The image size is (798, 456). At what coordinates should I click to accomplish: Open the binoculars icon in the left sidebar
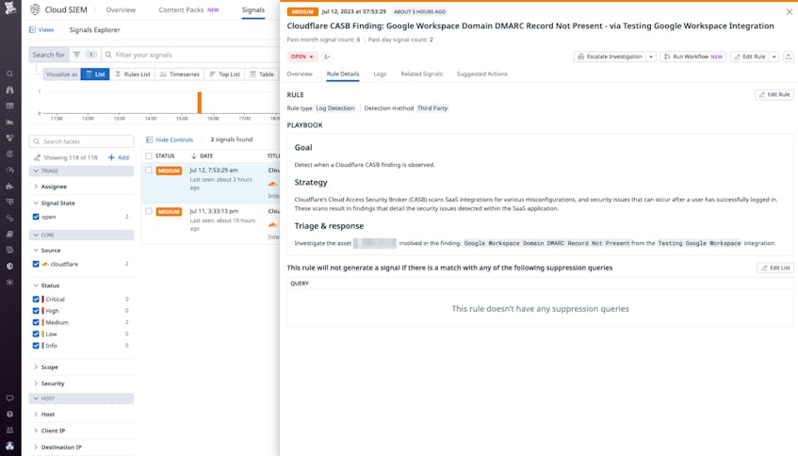[9, 90]
